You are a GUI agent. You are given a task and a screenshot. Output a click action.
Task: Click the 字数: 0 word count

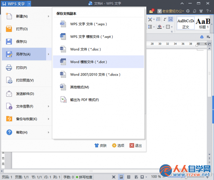68,177
